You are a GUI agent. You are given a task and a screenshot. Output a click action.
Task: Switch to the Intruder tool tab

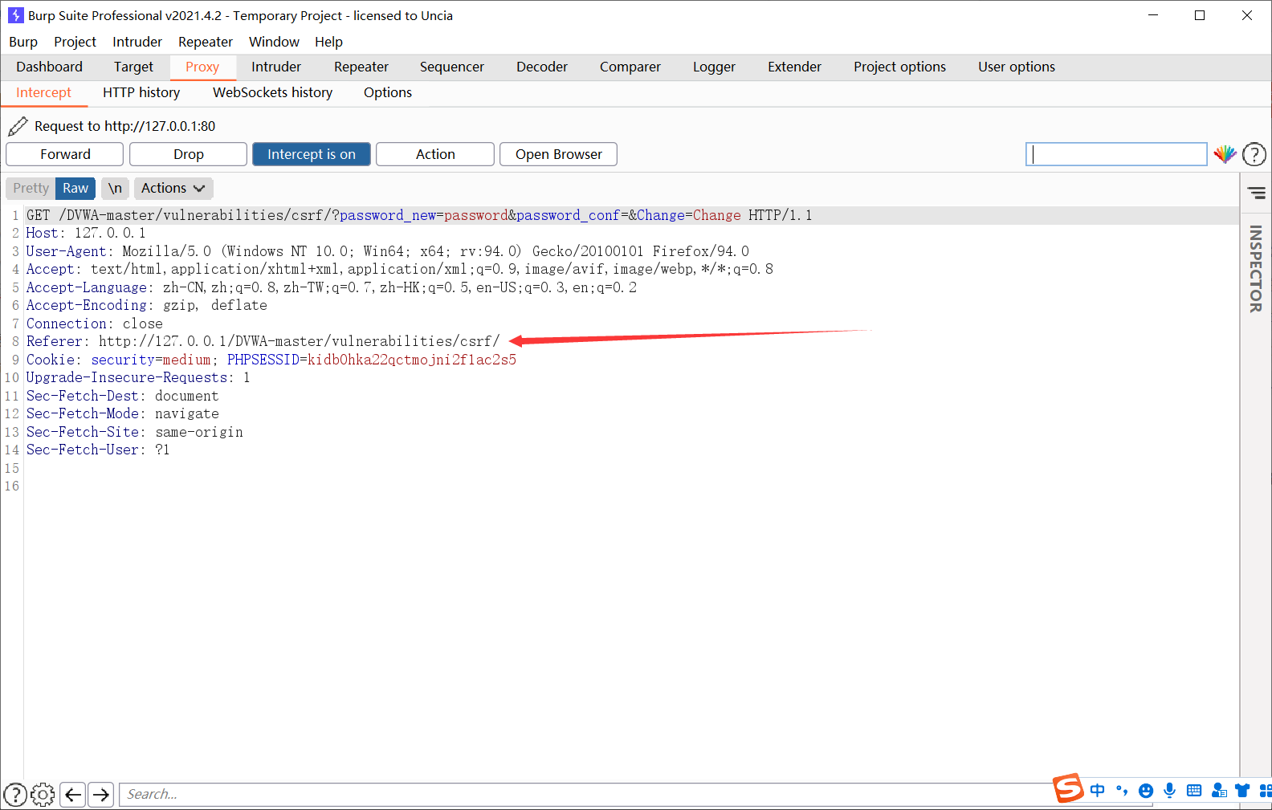(x=276, y=67)
